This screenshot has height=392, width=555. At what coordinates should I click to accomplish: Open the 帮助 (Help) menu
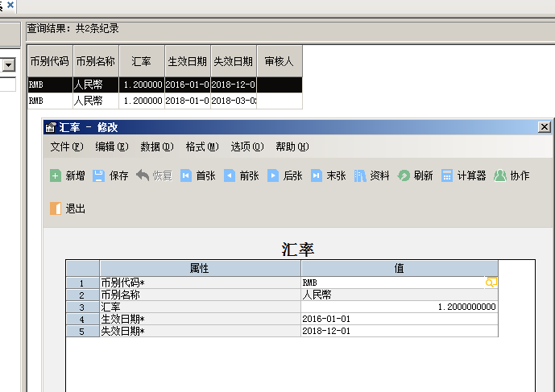point(292,146)
